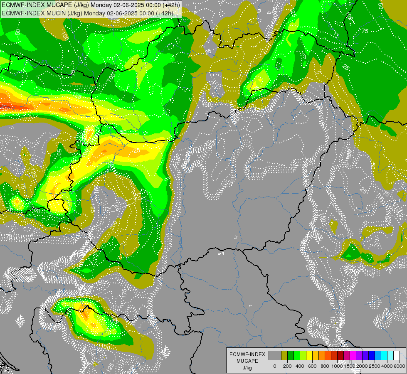
Task: Click the dark red swatch right of 1000
Action: coord(340,355)
